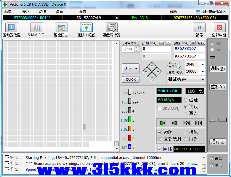Click the 睡眠(S) sleep button
This screenshot has width=231, height=177.
[218, 68]
